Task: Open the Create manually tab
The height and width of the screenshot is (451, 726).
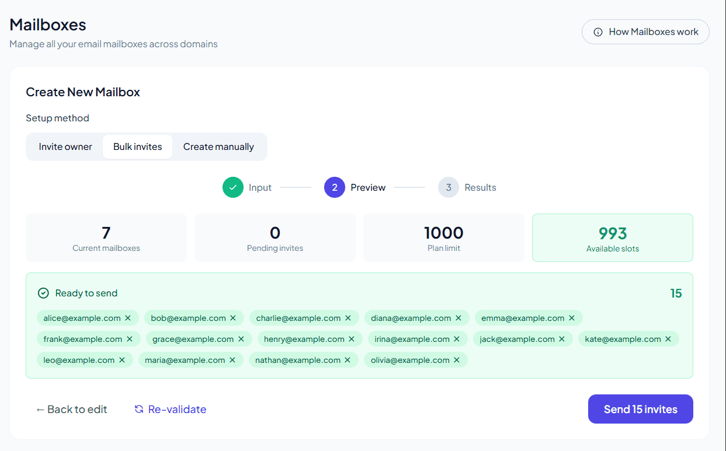Action: [219, 146]
